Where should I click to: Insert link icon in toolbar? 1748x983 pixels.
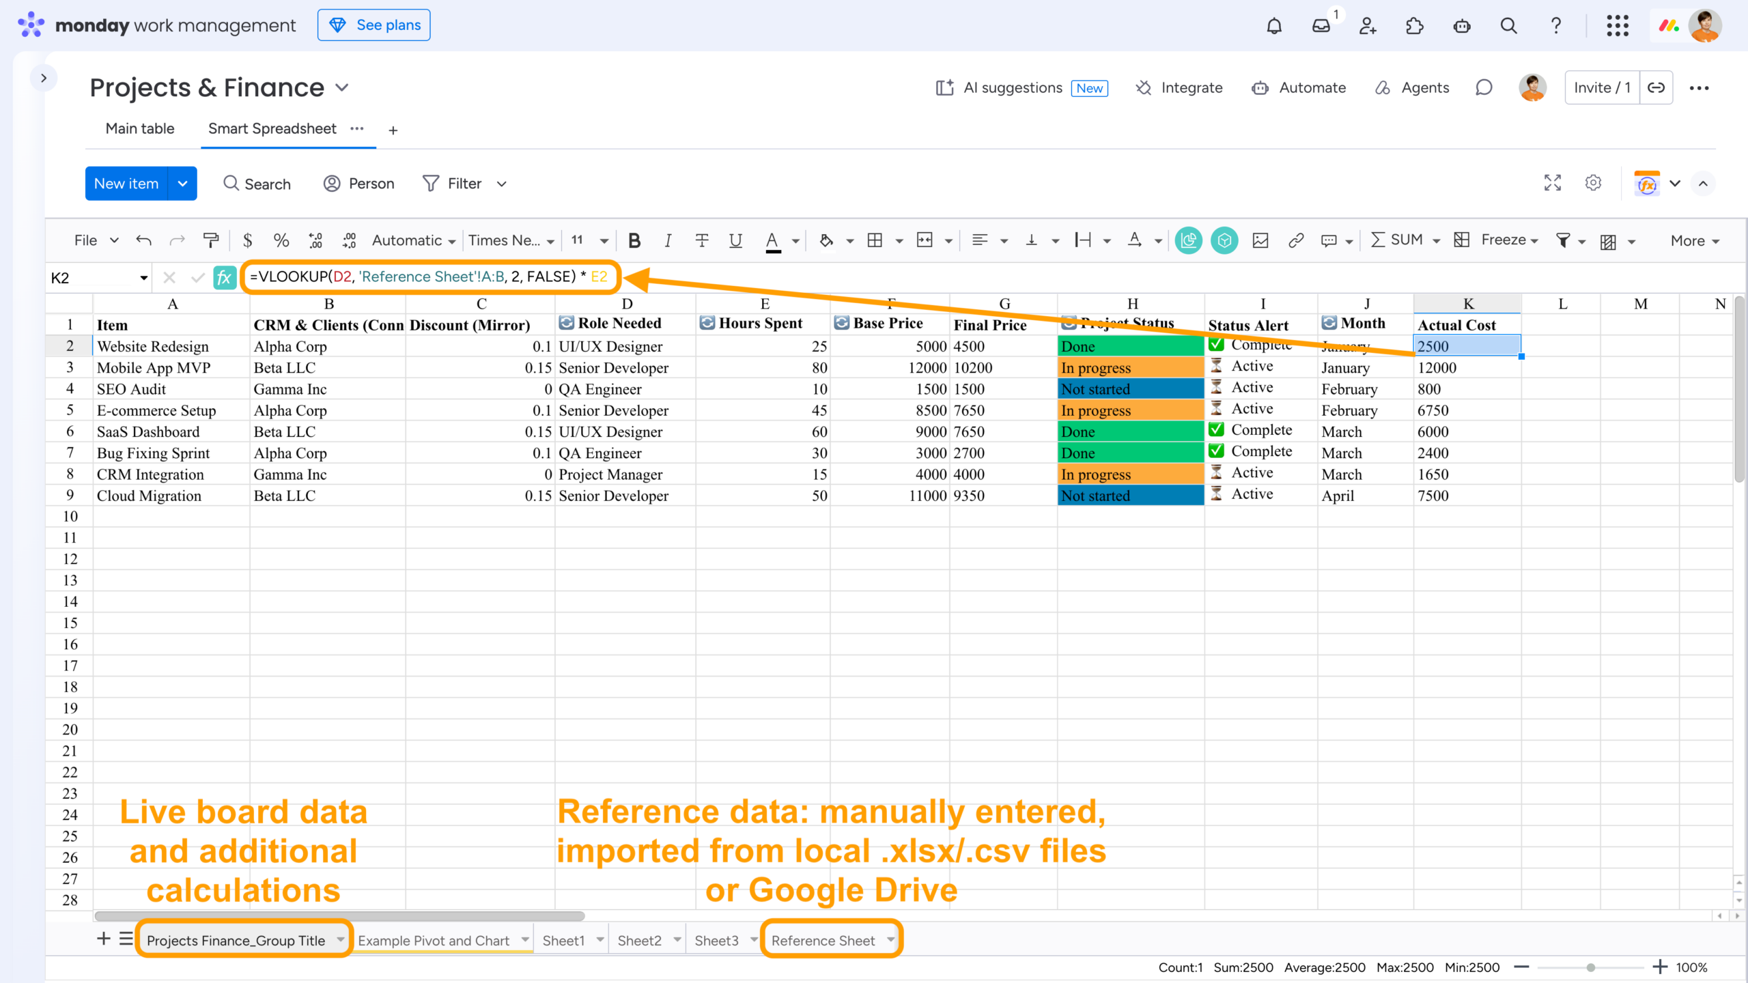[x=1296, y=240]
